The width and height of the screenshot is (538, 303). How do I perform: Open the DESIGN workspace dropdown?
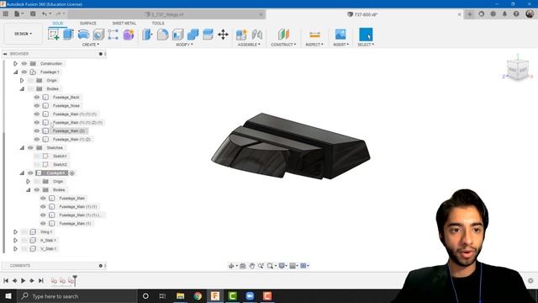click(x=23, y=34)
